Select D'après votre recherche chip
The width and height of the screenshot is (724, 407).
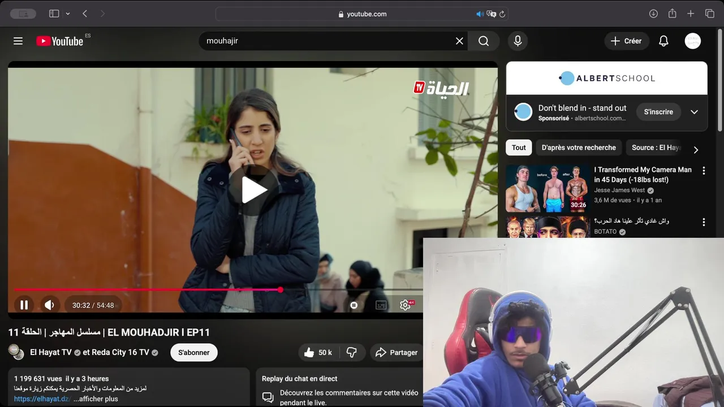[579, 148]
